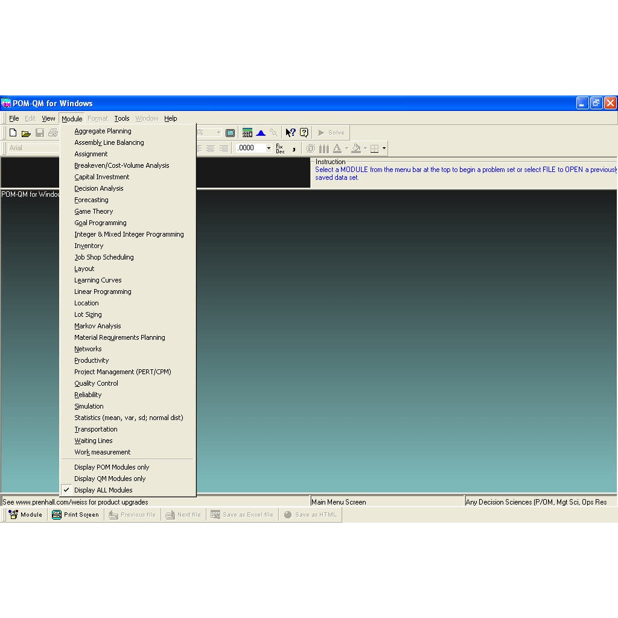618x618 pixels.
Task: Open the Help menu
Action: 170,119
